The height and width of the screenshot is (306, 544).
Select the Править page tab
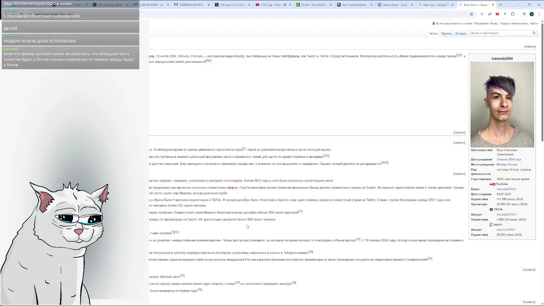coord(447,34)
